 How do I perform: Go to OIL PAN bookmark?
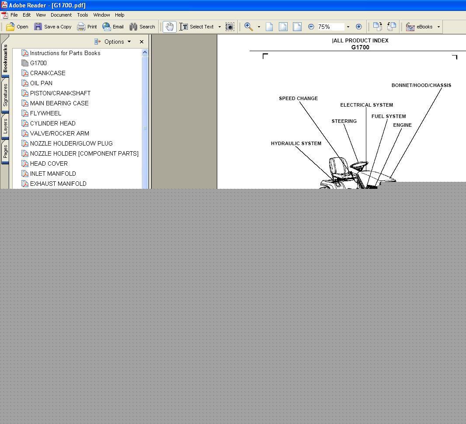pos(41,83)
